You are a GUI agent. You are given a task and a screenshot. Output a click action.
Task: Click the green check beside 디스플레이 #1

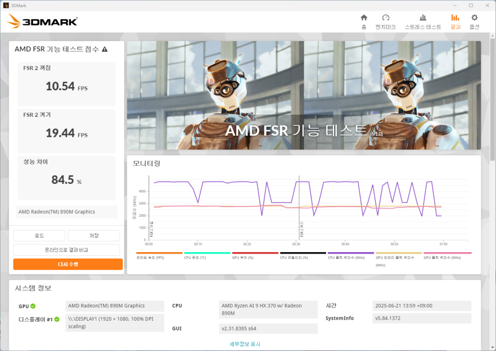pyautogui.click(x=56, y=319)
